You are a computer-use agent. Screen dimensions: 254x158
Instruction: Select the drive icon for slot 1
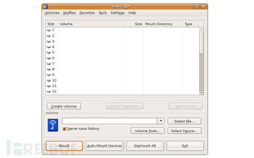point(49,30)
